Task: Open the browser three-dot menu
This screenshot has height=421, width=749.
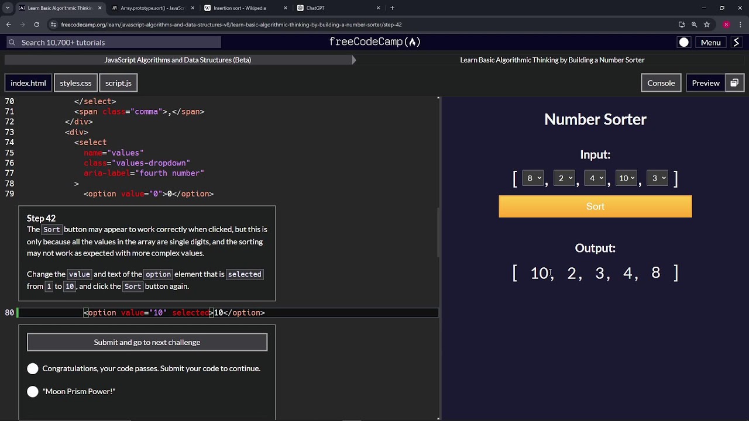Action: point(740,25)
